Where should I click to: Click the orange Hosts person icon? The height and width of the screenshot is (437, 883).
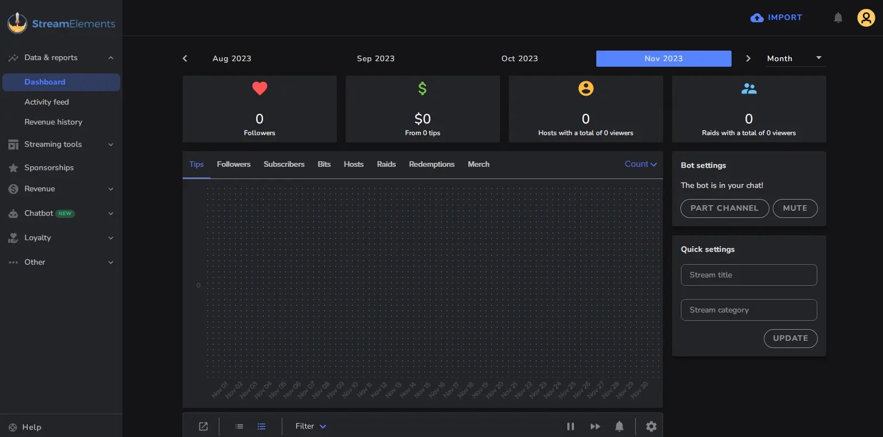click(586, 88)
